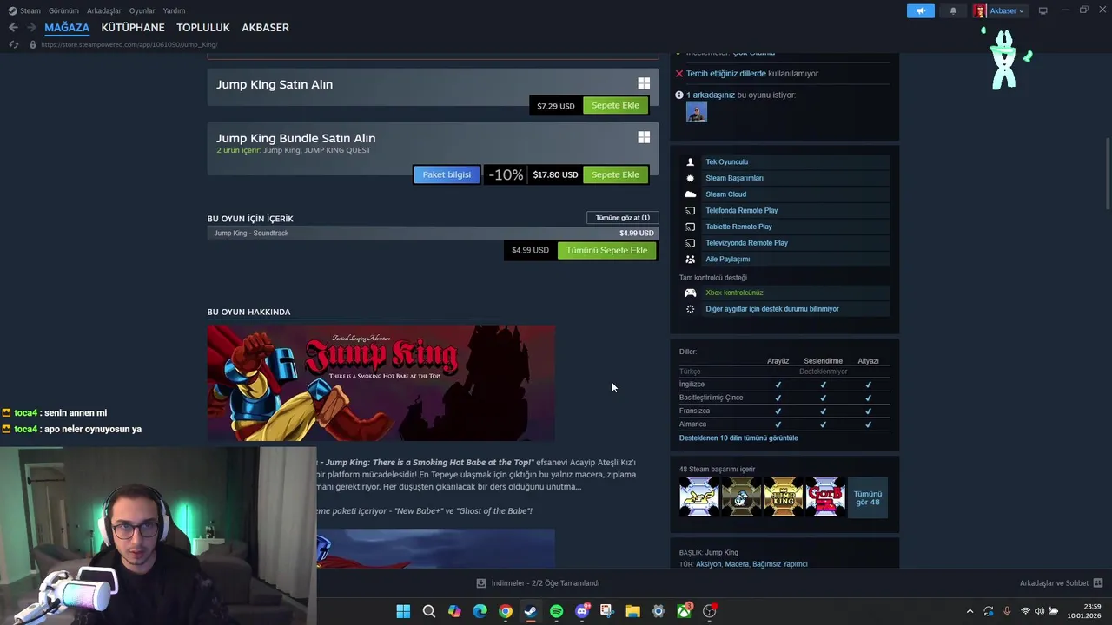This screenshot has height=625, width=1112.
Task: Open the Arkadaşlar ve Sohbet chat icon
Action: tap(1097, 583)
